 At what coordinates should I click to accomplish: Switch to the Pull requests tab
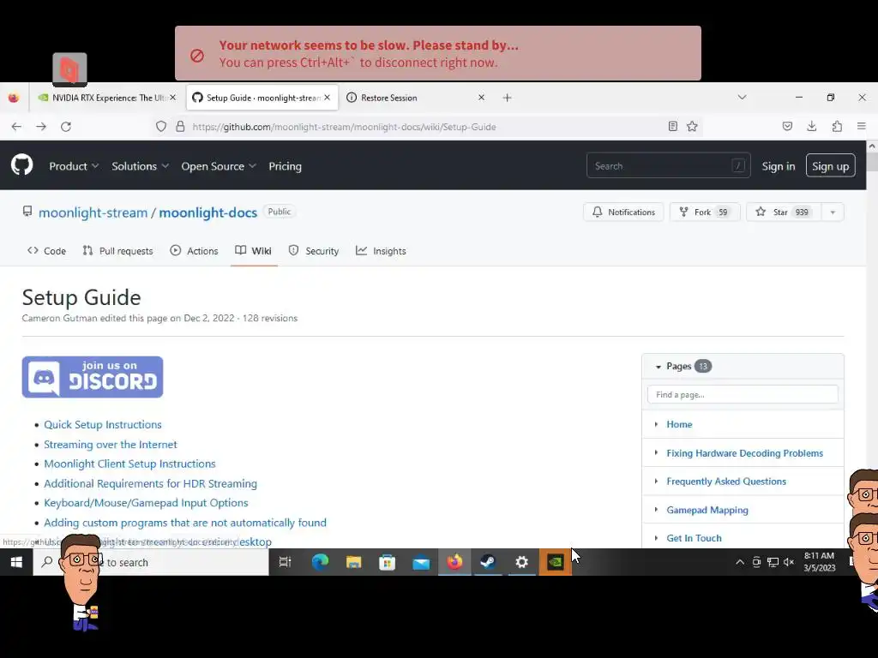pos(117,251)
